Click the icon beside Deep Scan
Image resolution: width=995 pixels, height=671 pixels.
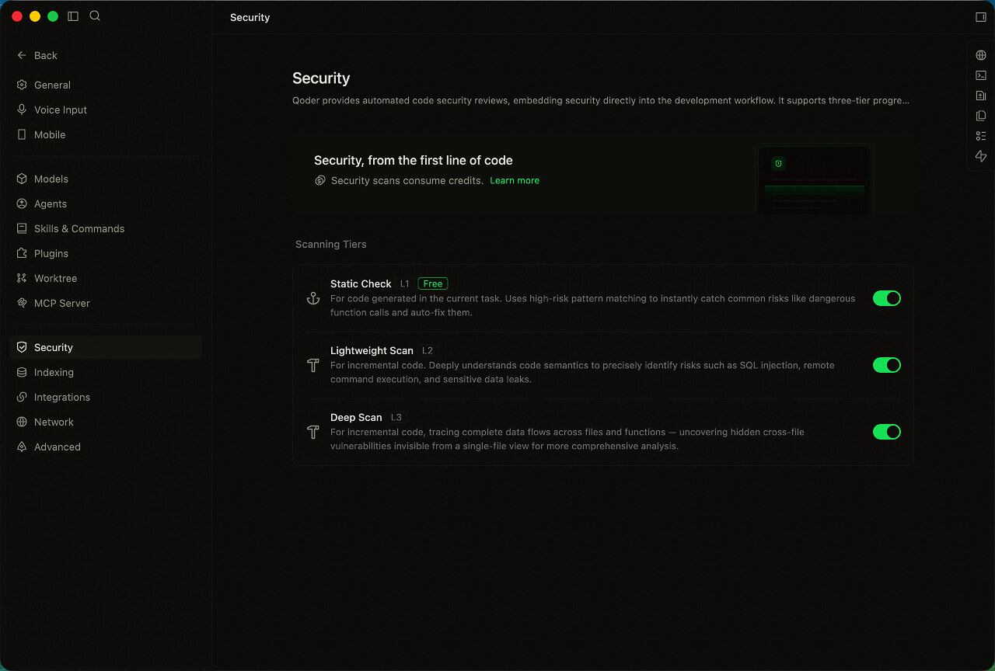[x=313, y=432]
